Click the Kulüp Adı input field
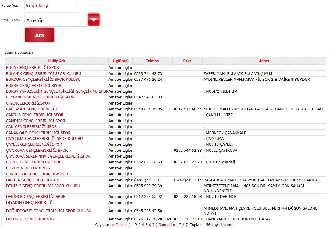The width and height of the screenshot is (329, 228). [x=51, y=5]
